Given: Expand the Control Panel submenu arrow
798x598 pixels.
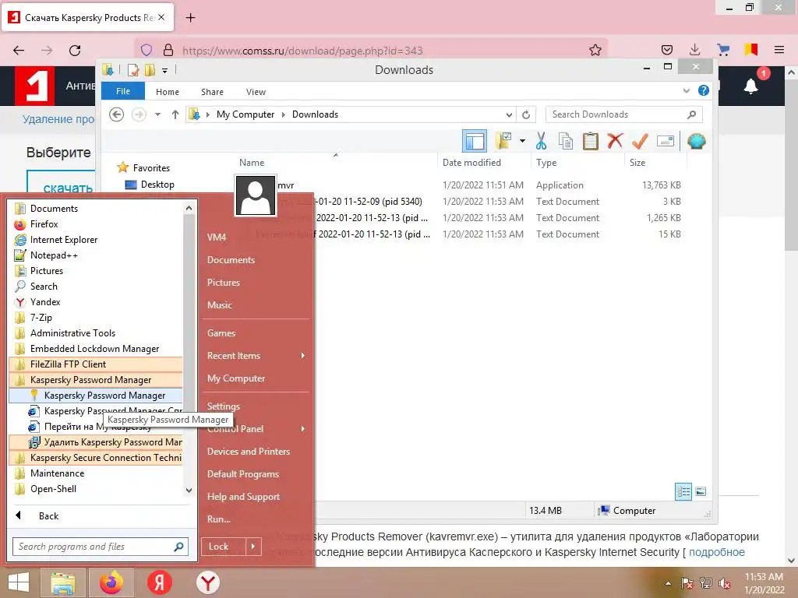Looking at the screenshot, I should tap(303, 429).
